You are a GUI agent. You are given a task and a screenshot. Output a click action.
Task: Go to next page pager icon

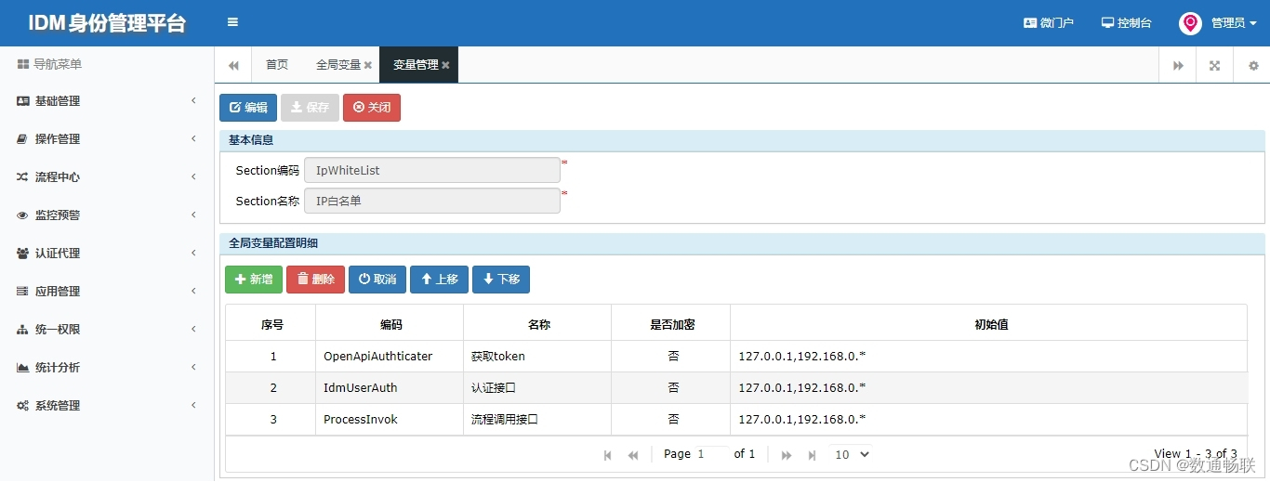(787, 455)
